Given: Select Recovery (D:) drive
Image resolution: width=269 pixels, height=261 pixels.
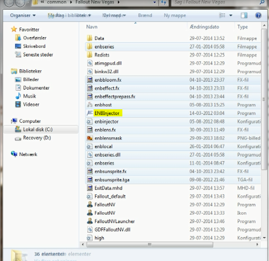Looking at the screenshot, I should click(37, 138).
